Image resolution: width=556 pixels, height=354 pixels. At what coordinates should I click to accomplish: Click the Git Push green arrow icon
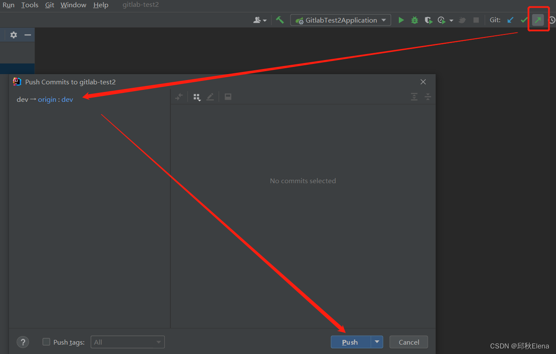(538, 20)
